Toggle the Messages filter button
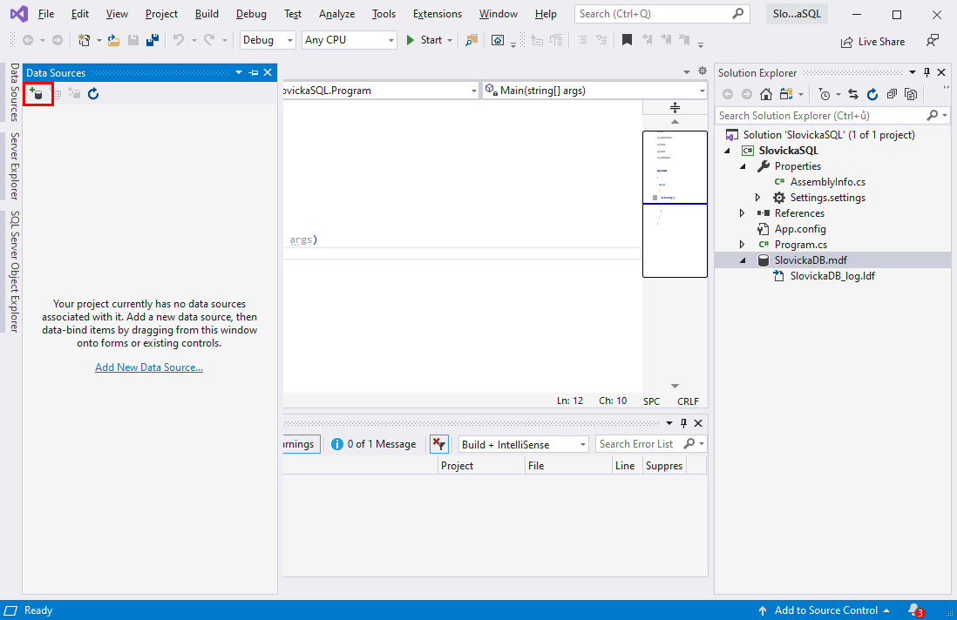Screen dimensions: 957x620 click(374, 444)
